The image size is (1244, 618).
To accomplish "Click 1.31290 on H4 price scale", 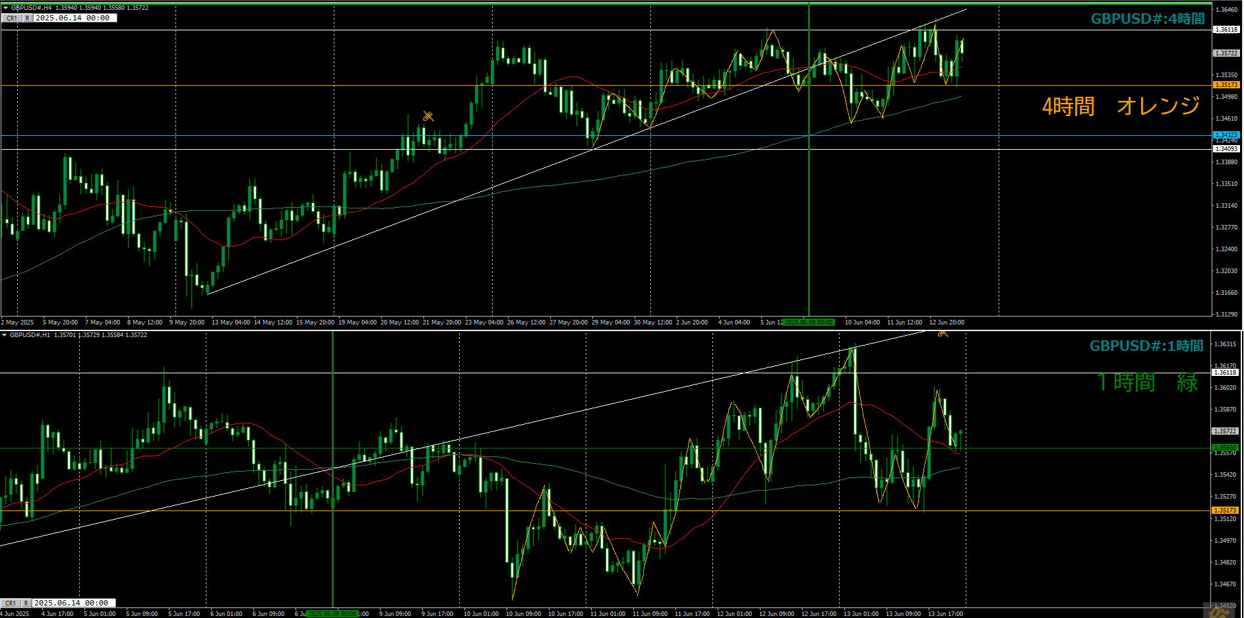I will (1227, 315).
